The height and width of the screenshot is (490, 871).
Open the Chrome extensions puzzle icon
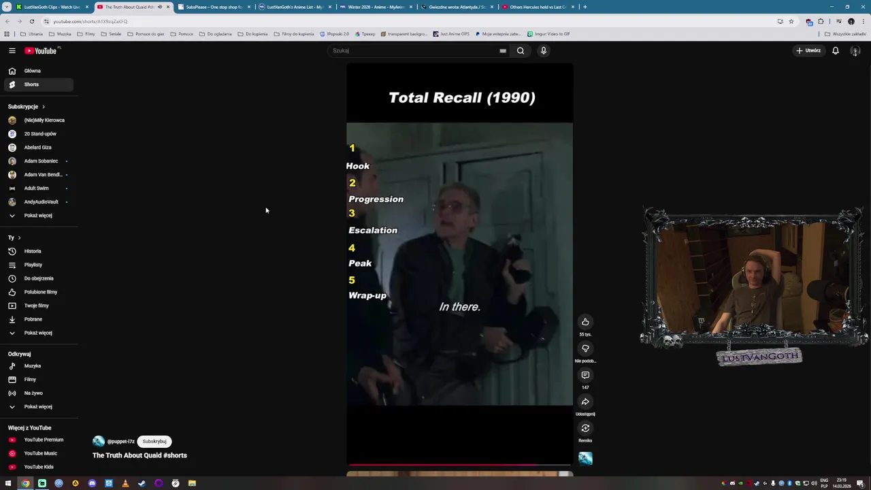pyautogui.click(x=821, y=21)
